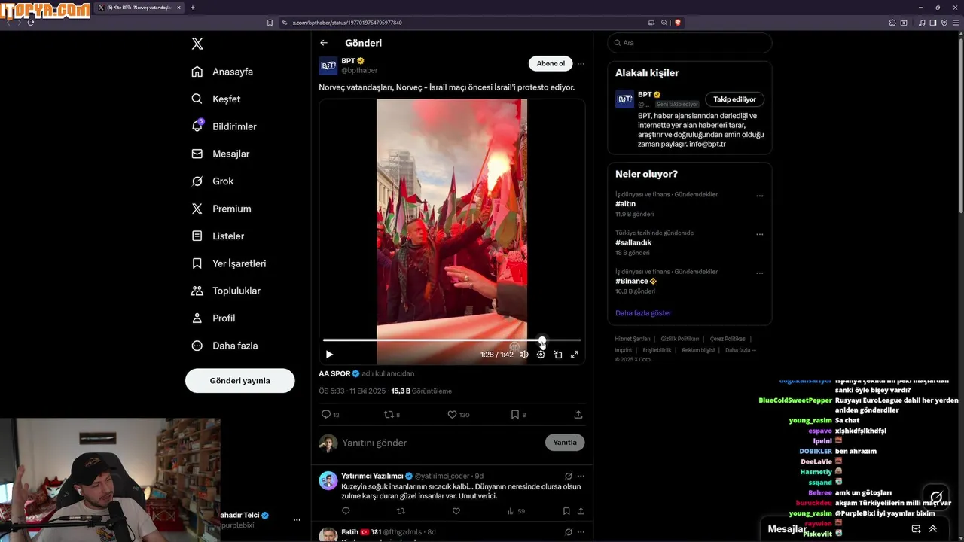Image resolution: width=964 pixels, height=542 pixels.
Task: Click Grok icon on Yatırımcı Yazılımcı reply
Action: pyautogui.click(x=569, y=476)
